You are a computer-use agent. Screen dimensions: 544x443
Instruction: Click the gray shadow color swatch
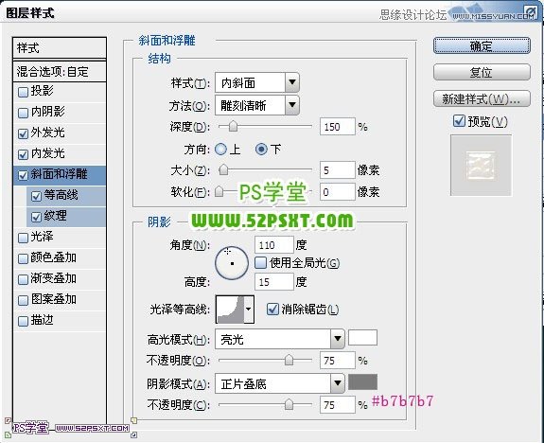(362, 381)
